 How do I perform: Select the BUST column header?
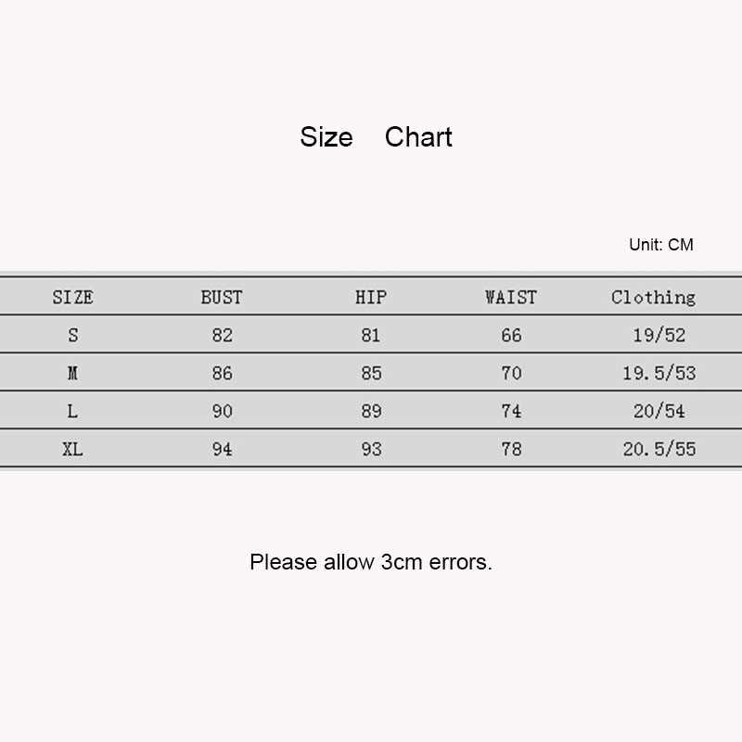coord(222,298)
